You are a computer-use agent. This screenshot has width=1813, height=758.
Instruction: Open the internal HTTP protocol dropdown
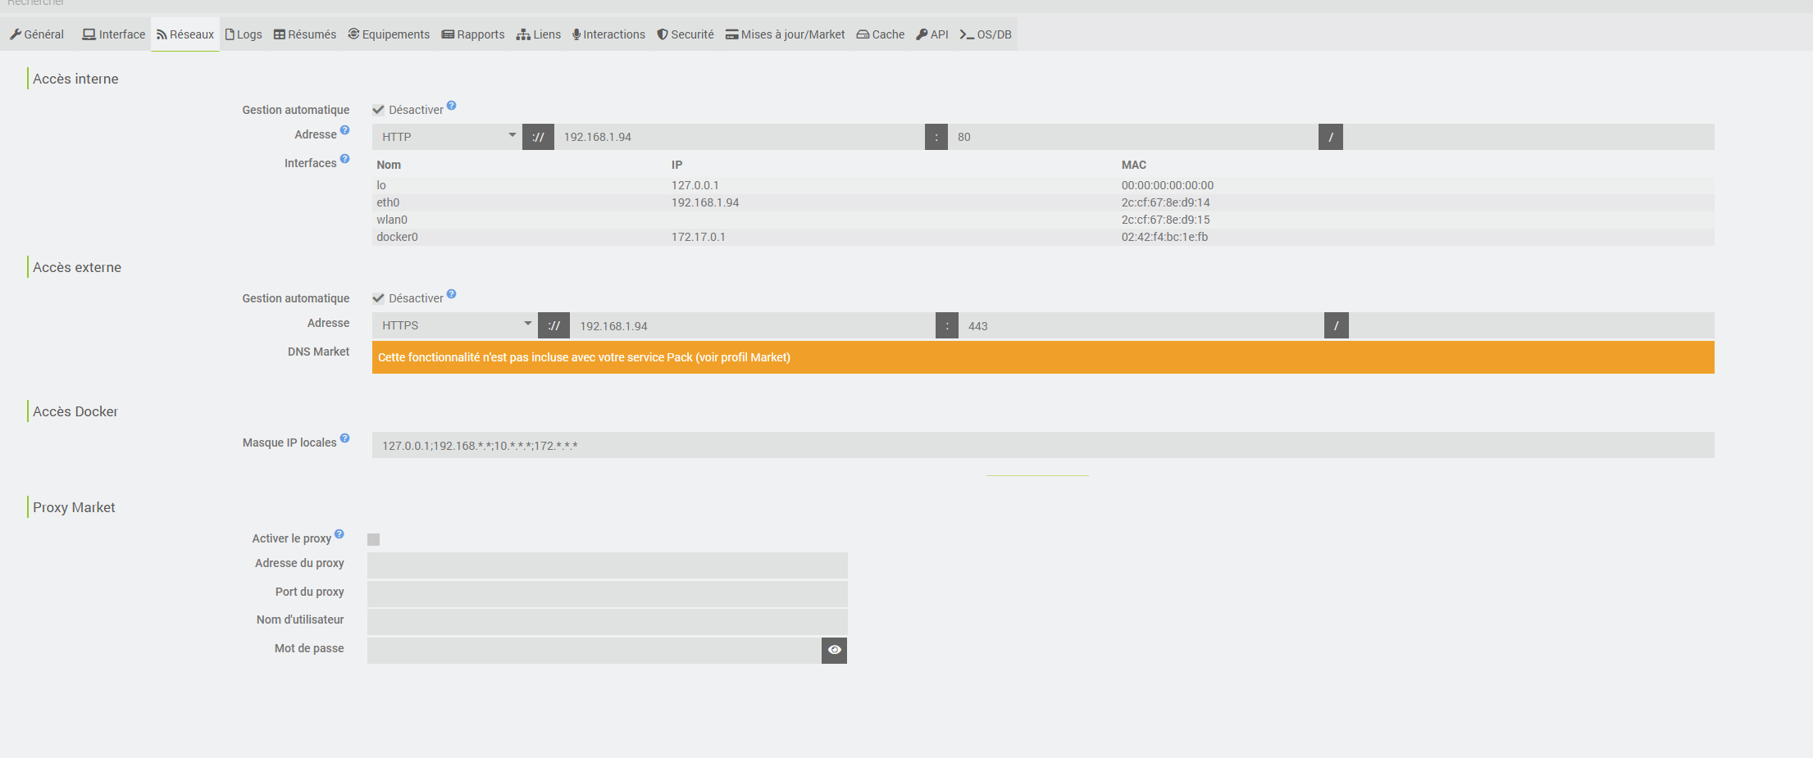(x=447, y=137)
